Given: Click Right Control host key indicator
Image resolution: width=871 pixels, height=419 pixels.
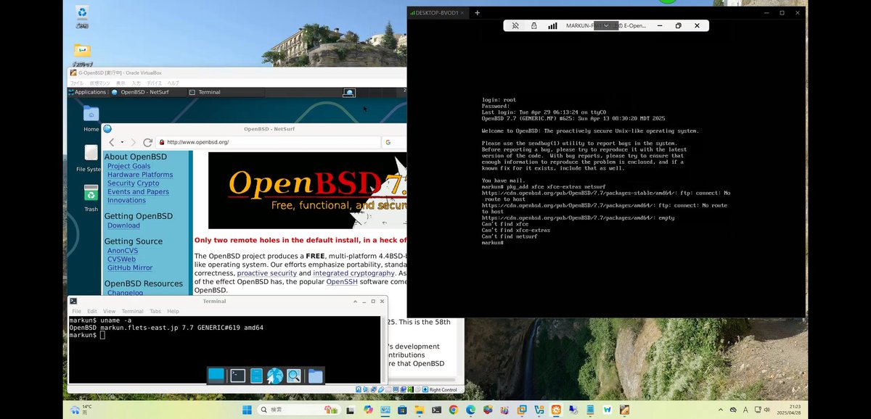Looking at the screenshot, I should click(x=443, y=389).
